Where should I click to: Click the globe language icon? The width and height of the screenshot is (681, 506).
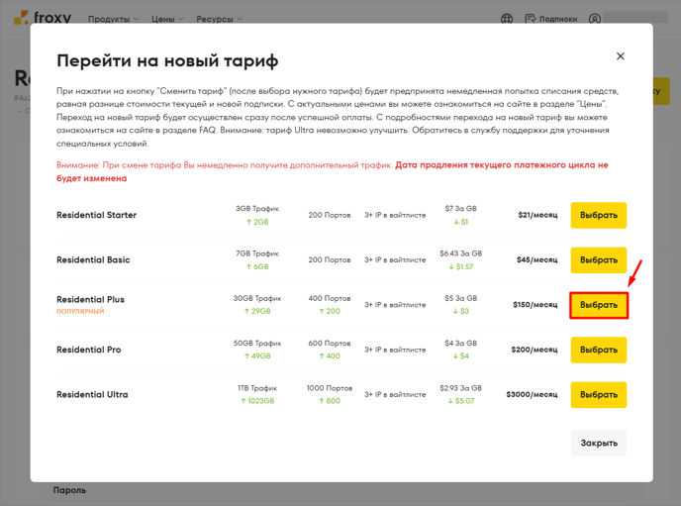coord(507,19)
